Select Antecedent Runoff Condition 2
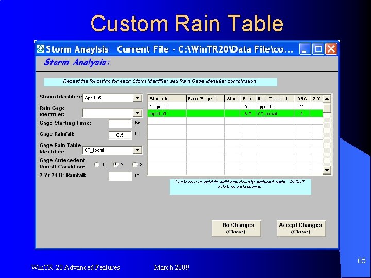The width and height of the screenshot is (371, 278). coord(116,165)
